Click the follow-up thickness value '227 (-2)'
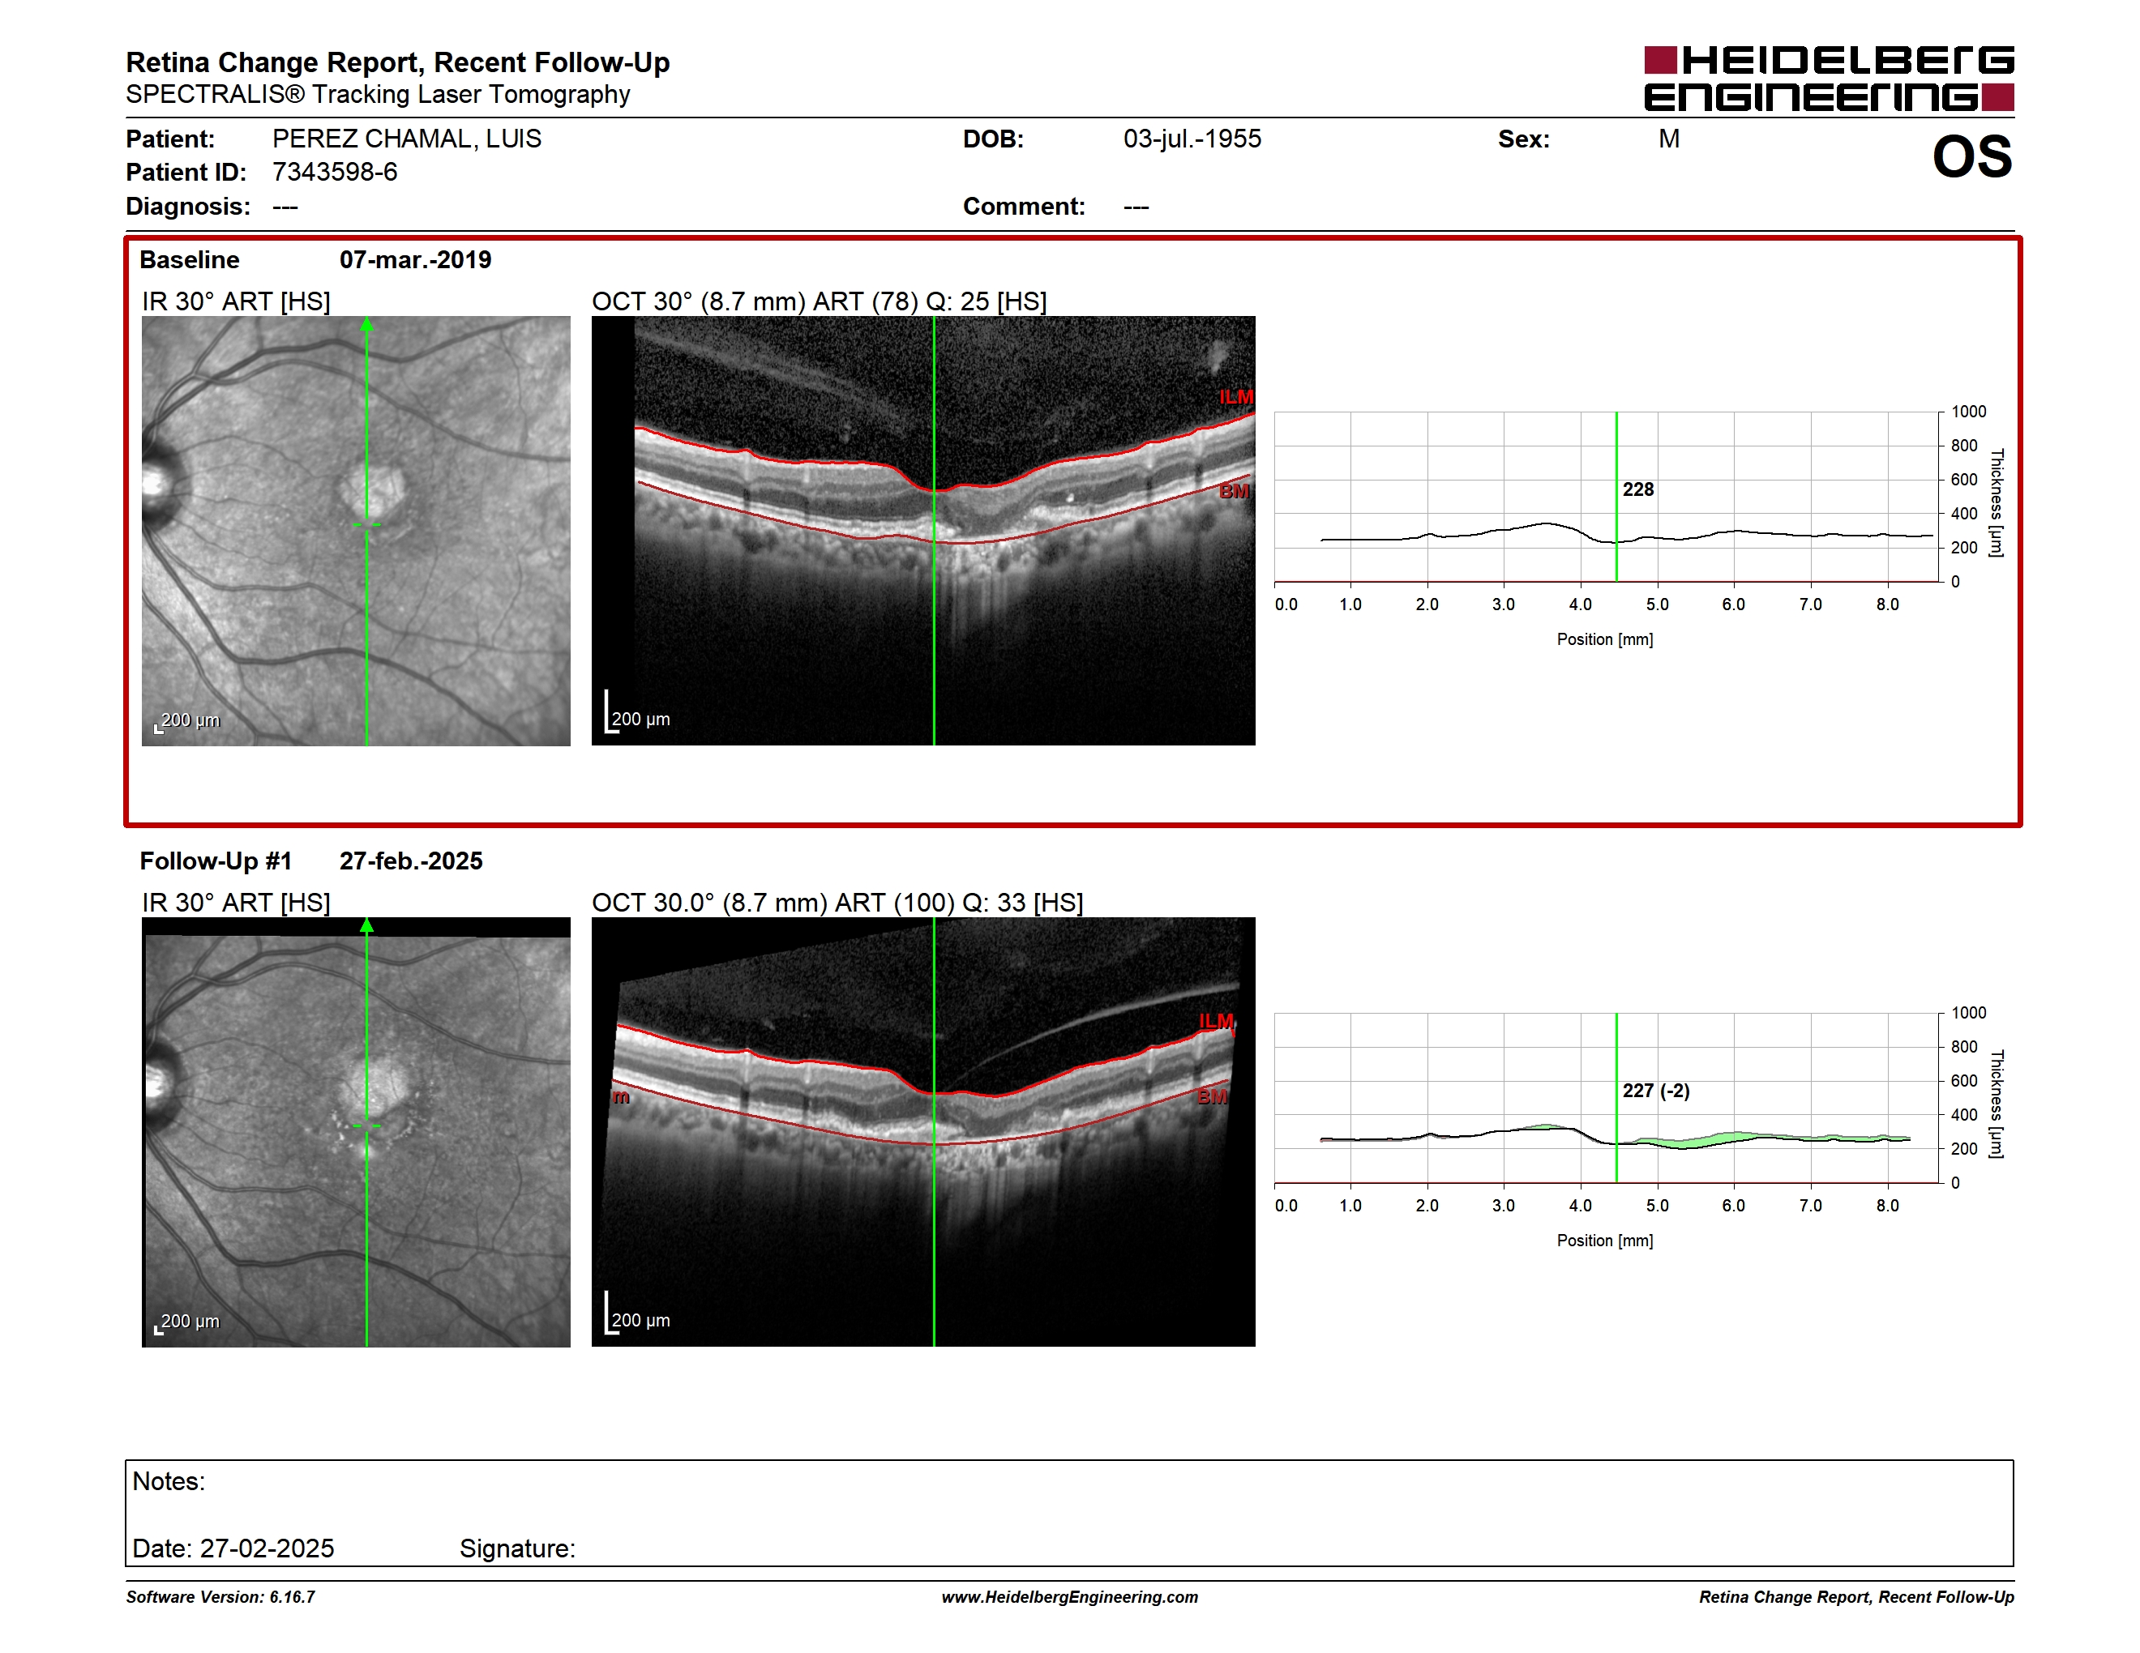2140x1653 pixels. tap(1656, 1090)
